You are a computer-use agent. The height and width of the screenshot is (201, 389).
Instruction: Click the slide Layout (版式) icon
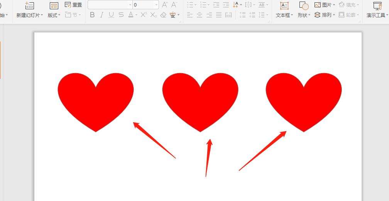point(54,6)
